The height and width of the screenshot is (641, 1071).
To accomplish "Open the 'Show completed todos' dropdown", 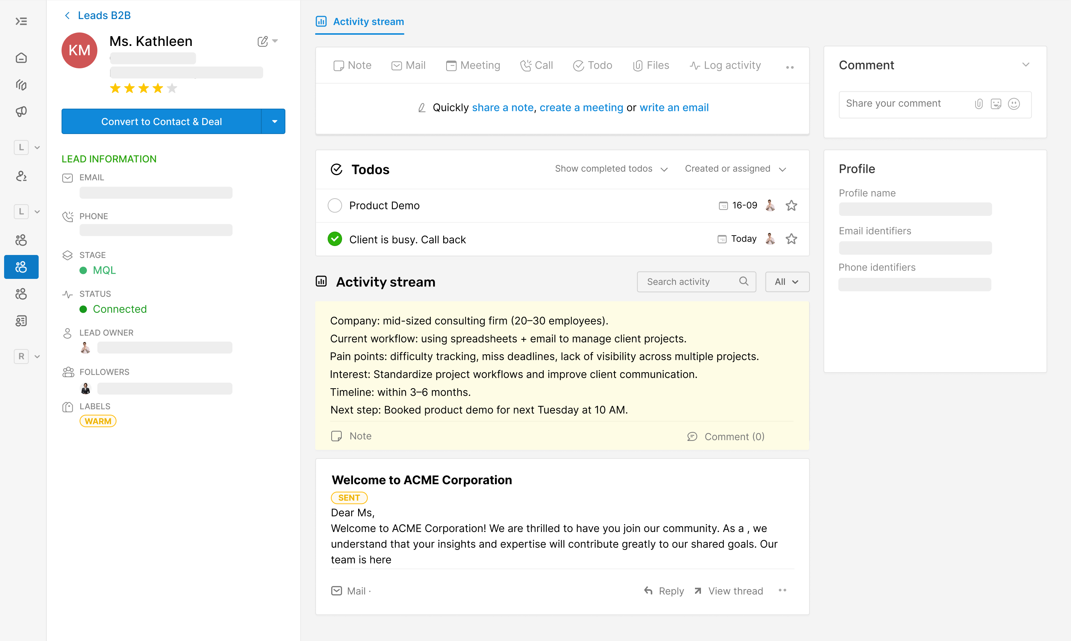I will click(x=611, y=169).
